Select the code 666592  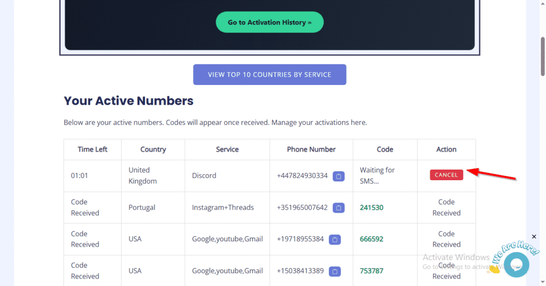click(x=372, y=239)
